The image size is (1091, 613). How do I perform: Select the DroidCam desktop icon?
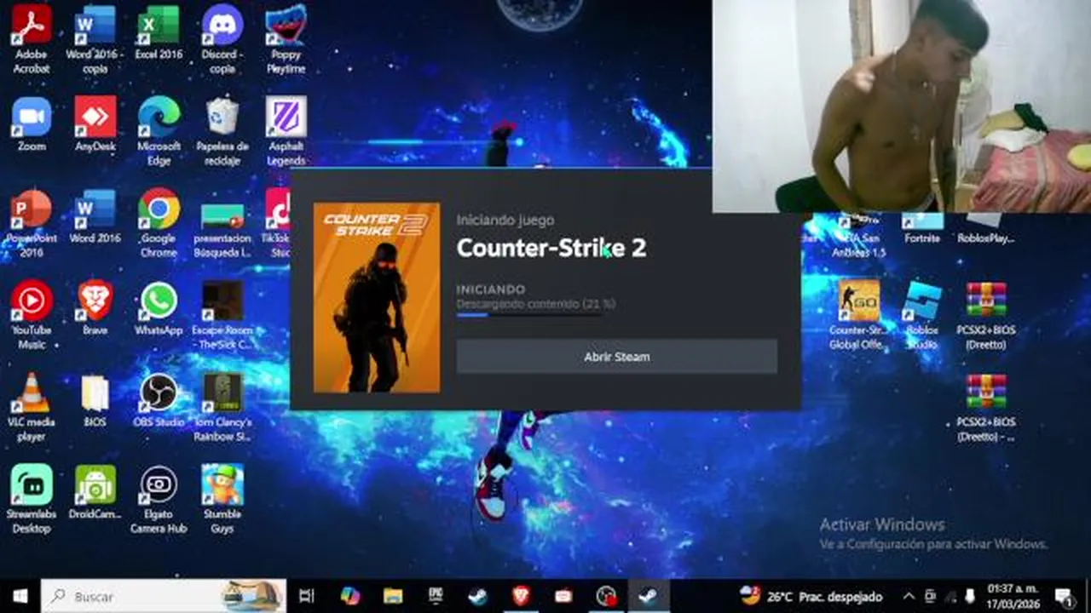pyautogui.click(x=95, y=492)
